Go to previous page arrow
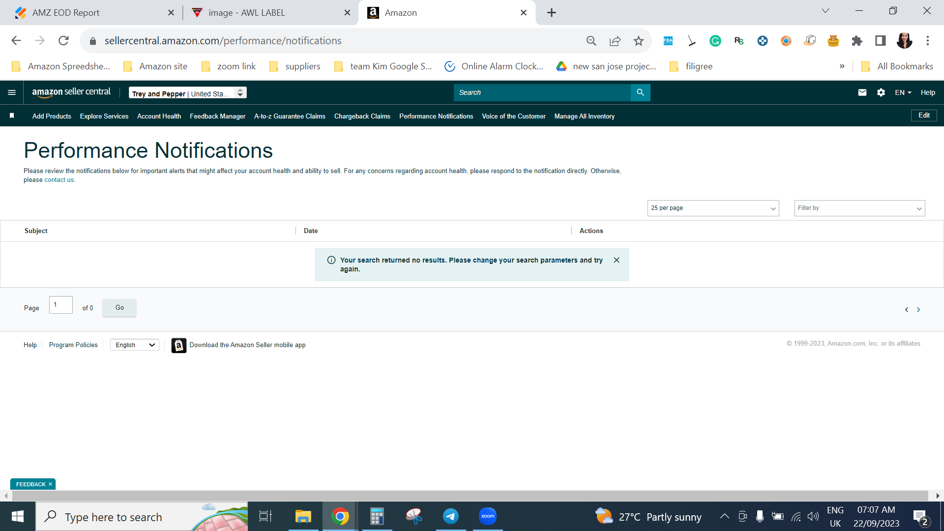This screenshot has height=531, width=944. [x=907, y=310]
